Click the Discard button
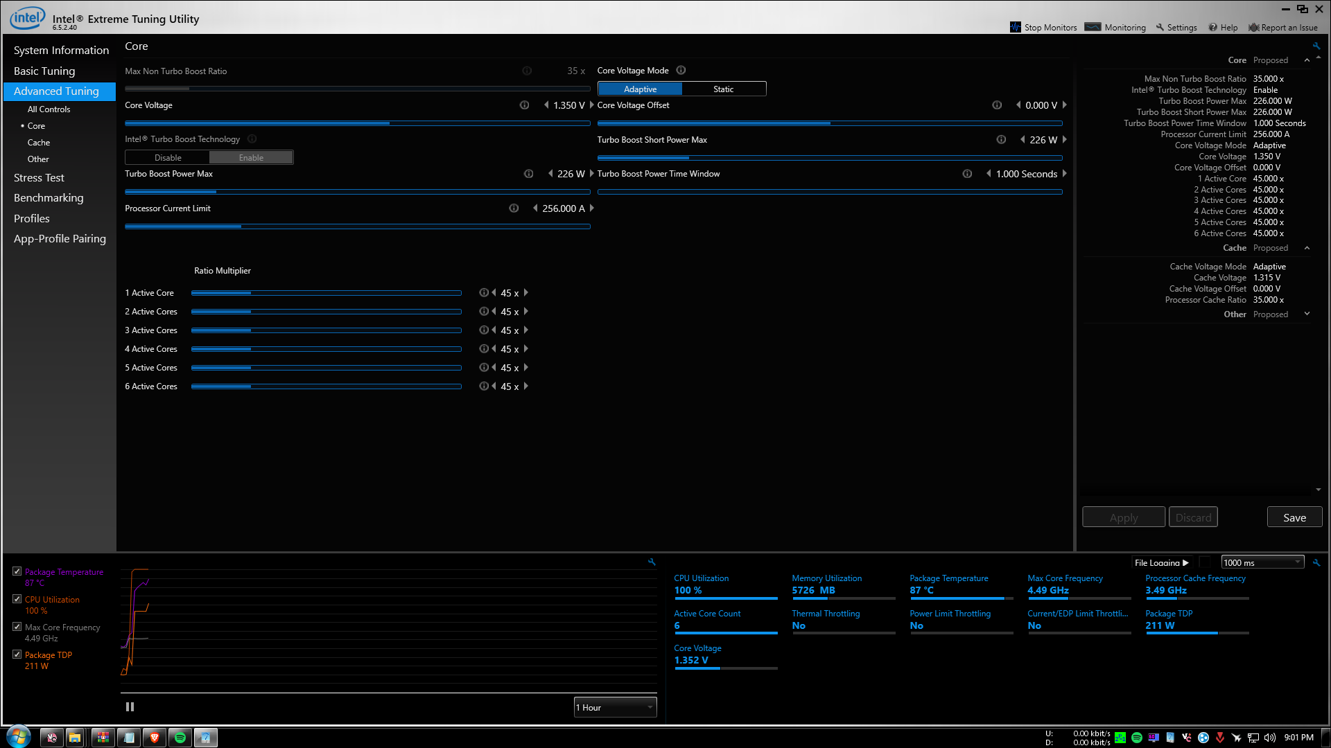Viewport: 1331px width, 748px height. click(1193, 517)
